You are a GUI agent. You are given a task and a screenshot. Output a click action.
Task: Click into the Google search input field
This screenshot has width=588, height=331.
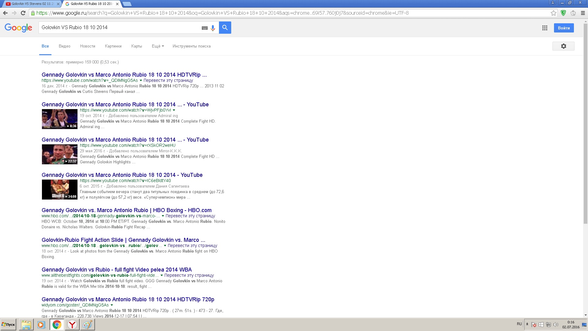[x=119, y=28]
